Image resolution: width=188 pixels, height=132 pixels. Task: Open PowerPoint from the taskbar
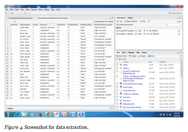tap(65, 115)
